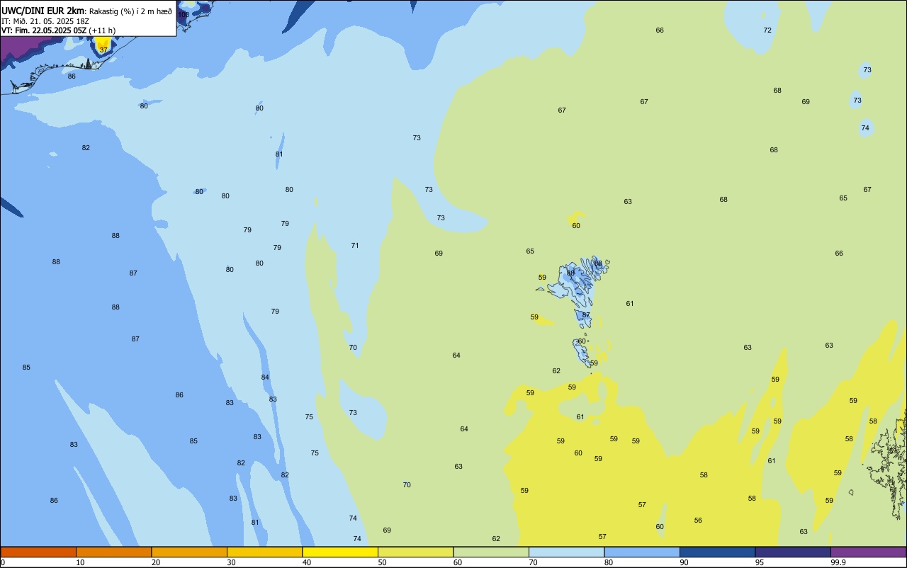
Task: Select the '30' legend tick label
Action: 231,562
